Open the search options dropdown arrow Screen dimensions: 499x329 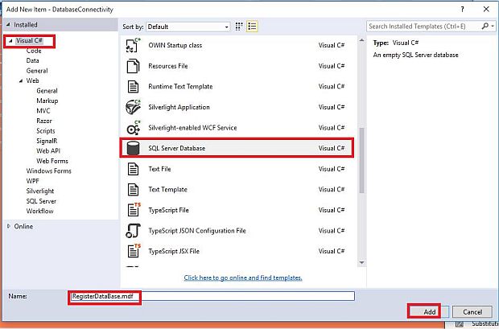493,27
